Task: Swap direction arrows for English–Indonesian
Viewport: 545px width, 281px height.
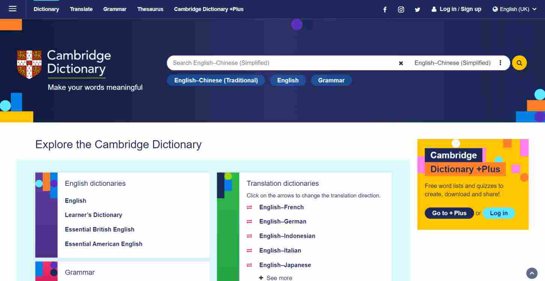Action: (x=249, y=236)
